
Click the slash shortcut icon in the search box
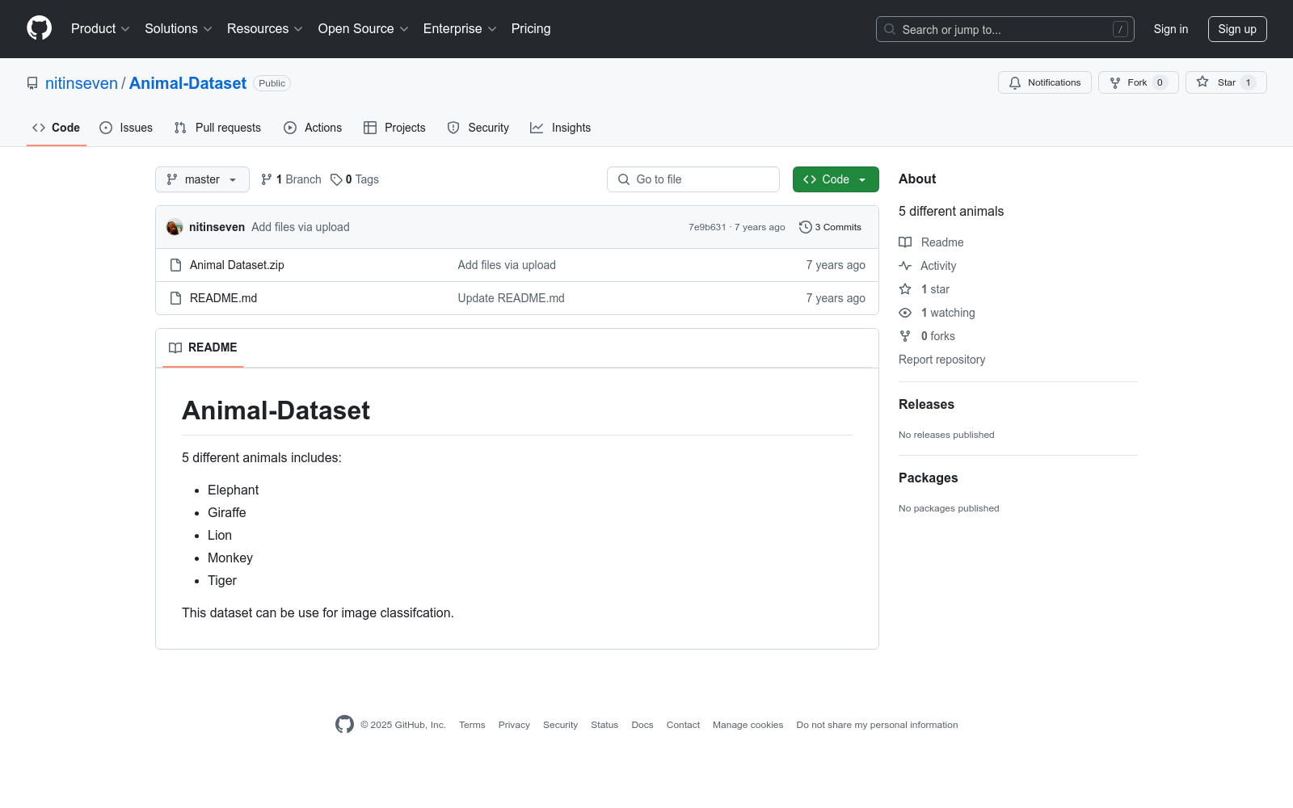[x=1120, y=29]
